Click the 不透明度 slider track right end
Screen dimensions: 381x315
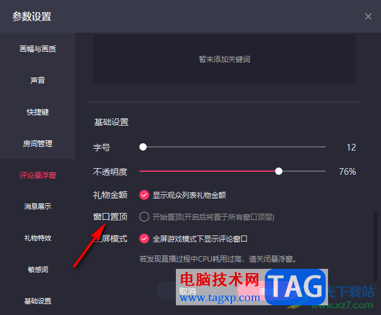[324, 171]
